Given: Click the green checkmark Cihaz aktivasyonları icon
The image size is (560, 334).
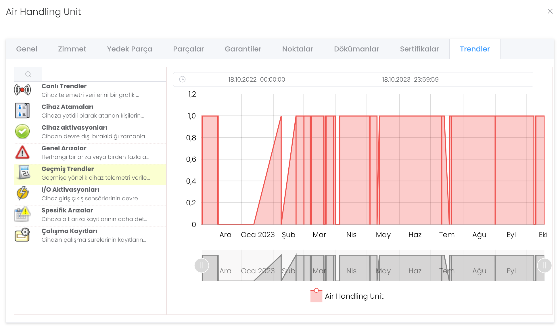Looking at the screenshot, I should [22, 132].
